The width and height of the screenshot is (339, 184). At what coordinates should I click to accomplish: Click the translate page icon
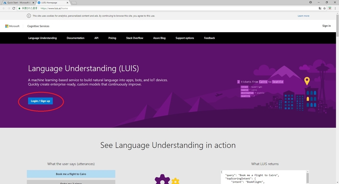[x=320, y=8]
